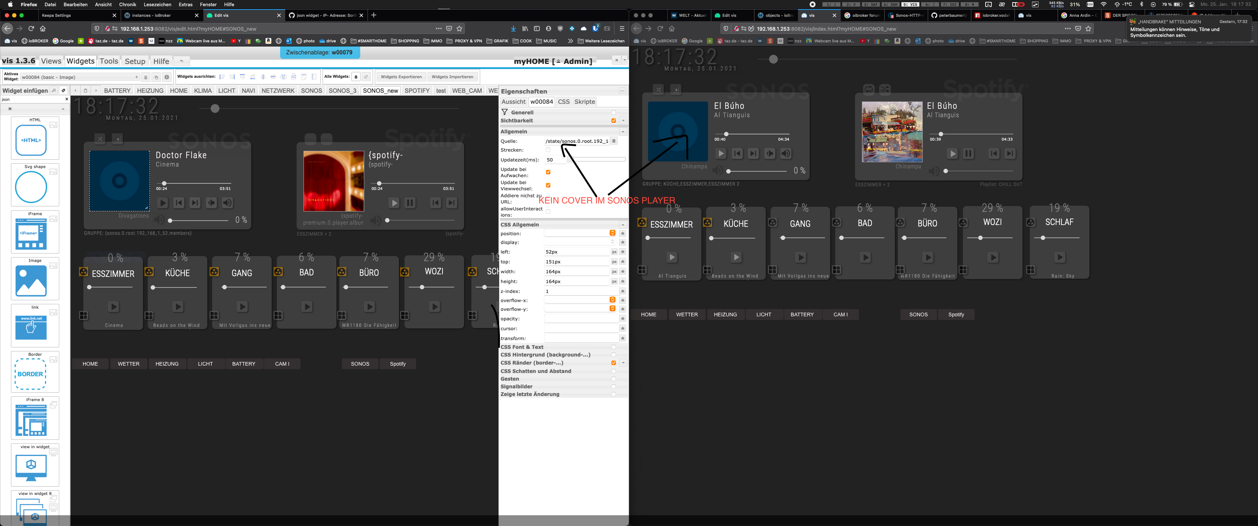Skip to next Sonos track in right window
The height and width of the screenshot is (526, 1258).
pos(754,154)
